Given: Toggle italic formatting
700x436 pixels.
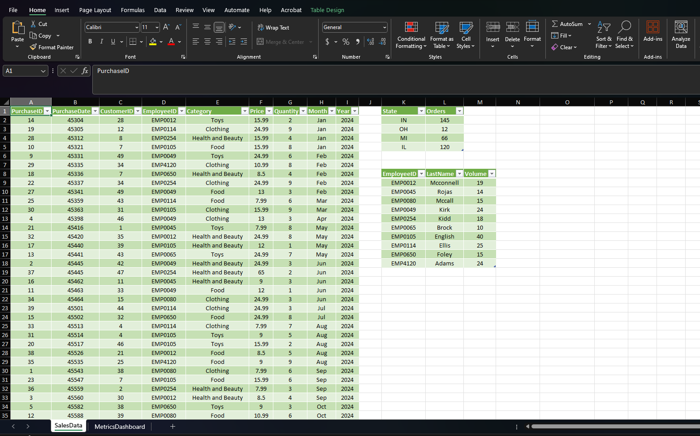Looking at the screenshot, I should [101, 41].
